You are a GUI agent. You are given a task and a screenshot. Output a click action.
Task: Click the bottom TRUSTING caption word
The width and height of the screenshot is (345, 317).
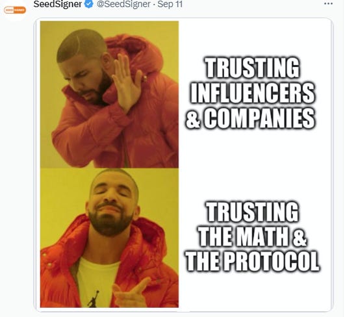point(253,212)
